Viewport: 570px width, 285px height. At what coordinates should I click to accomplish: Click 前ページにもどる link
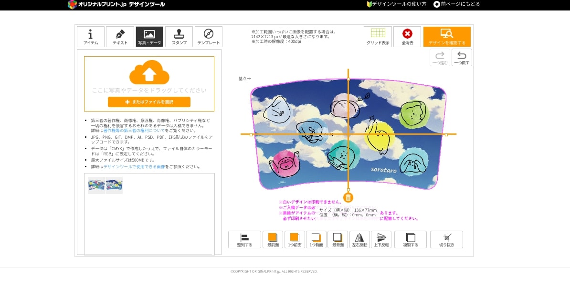[456, 4]
